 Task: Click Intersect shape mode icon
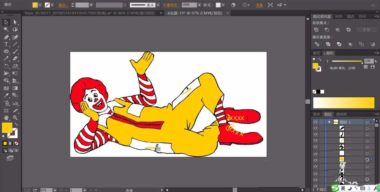337,30
